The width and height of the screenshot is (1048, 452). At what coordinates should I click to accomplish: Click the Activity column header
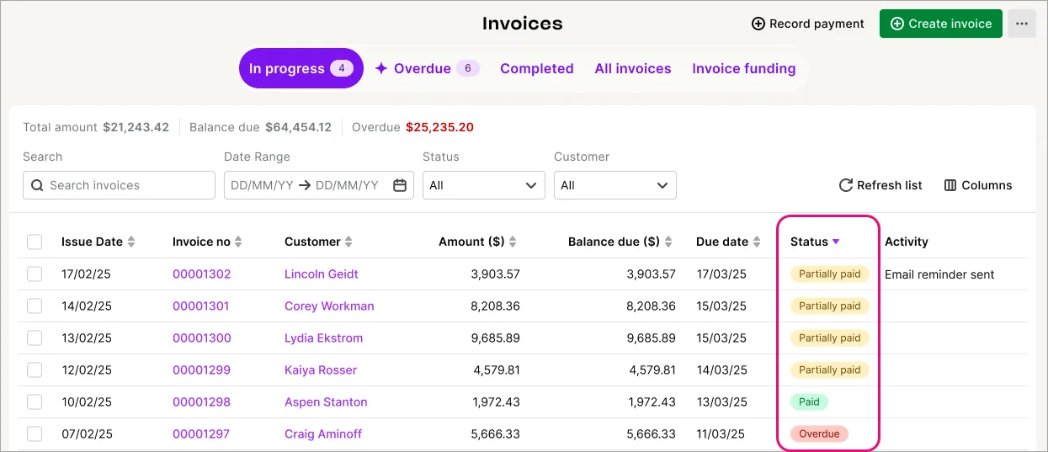point(907,242)
